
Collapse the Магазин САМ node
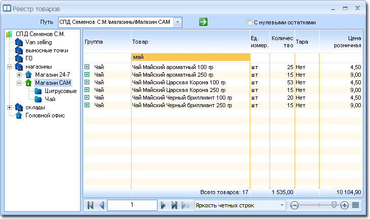[19, 83]
